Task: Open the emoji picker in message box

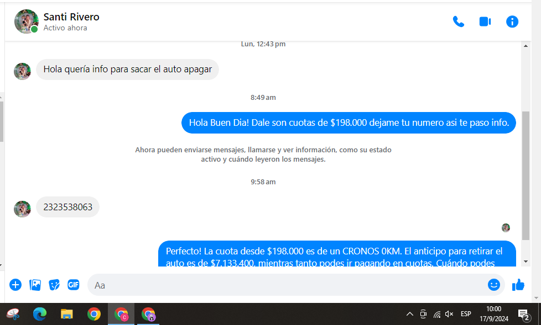Action: coord(494,285)
